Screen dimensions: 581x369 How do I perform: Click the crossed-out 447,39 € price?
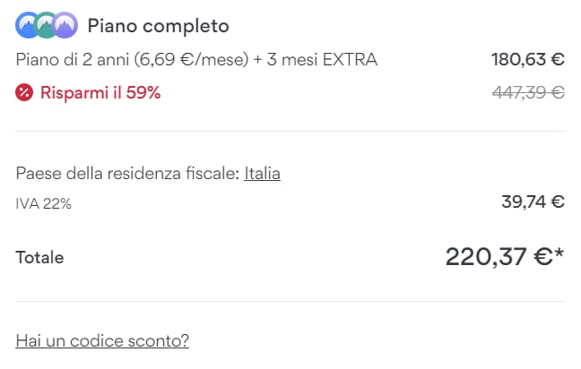point(527,92)
